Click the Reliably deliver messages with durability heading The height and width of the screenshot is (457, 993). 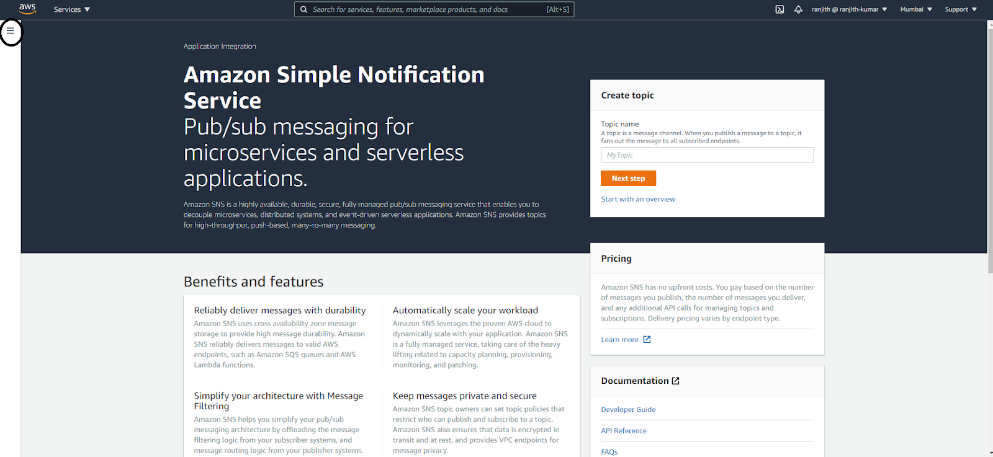click(280, 310)
